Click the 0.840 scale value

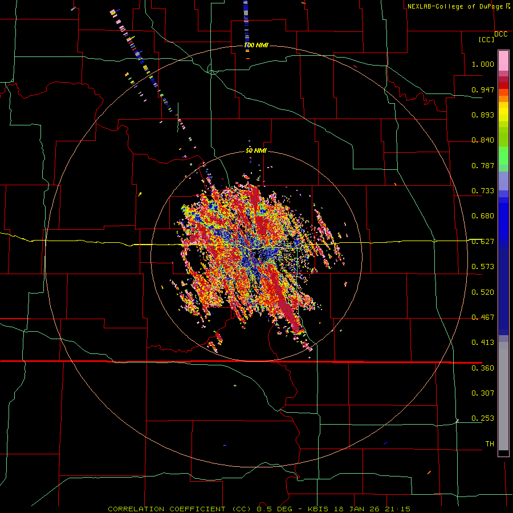483,140
